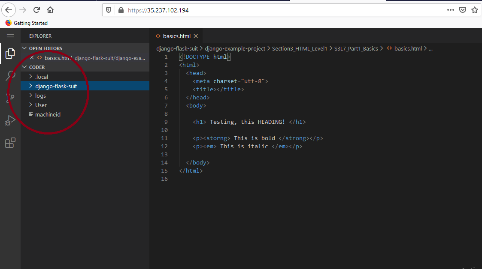Click the misspelled storng tag
Image resolution: width=482 pixels, height=269 pixels.
pyautogui.click(x=217, y=138)
